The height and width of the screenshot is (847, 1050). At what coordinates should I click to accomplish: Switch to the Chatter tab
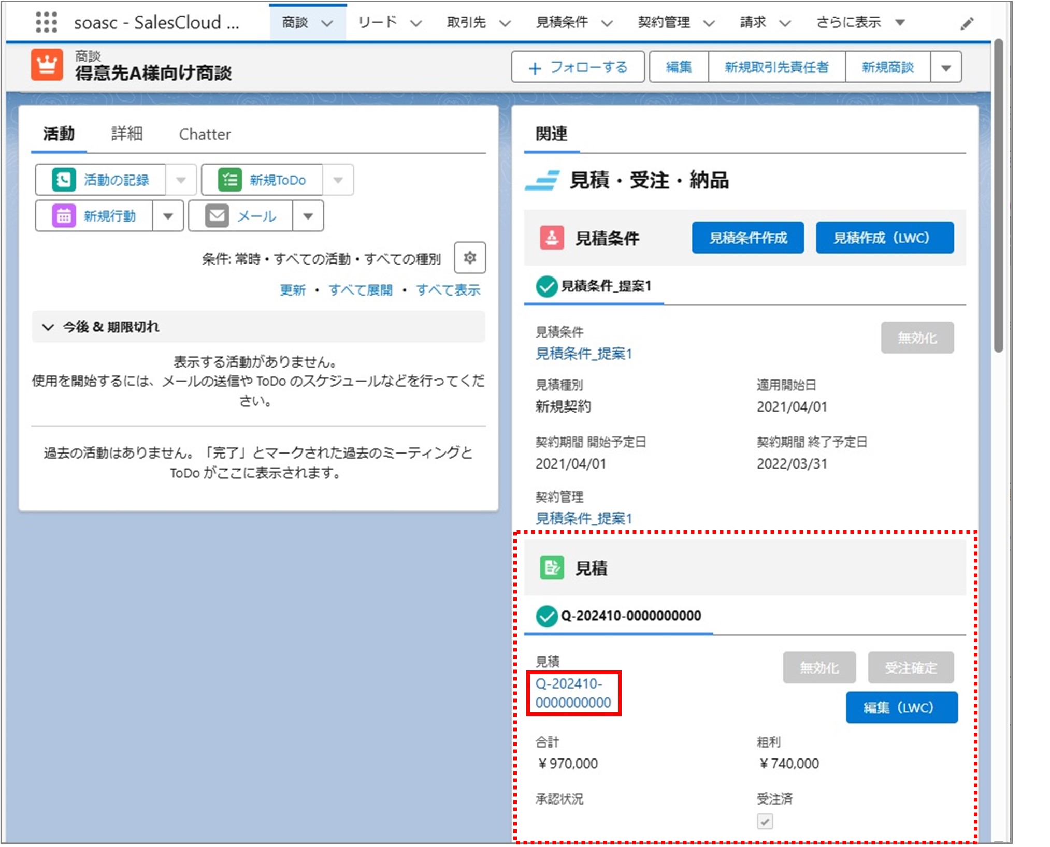[x=205, y=134]
